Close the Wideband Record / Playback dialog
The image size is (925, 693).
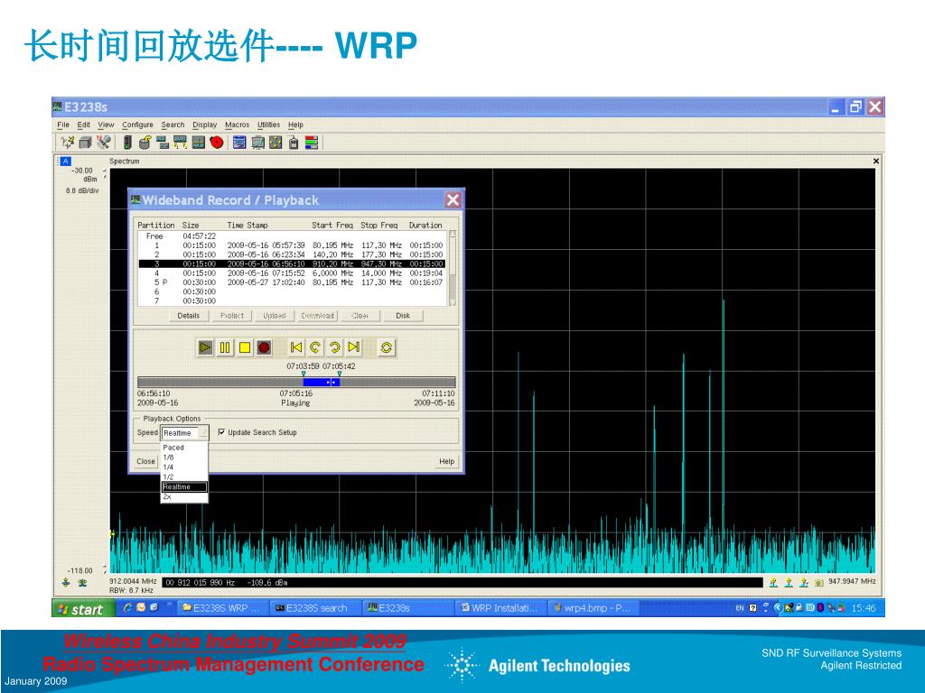point(453,200)
